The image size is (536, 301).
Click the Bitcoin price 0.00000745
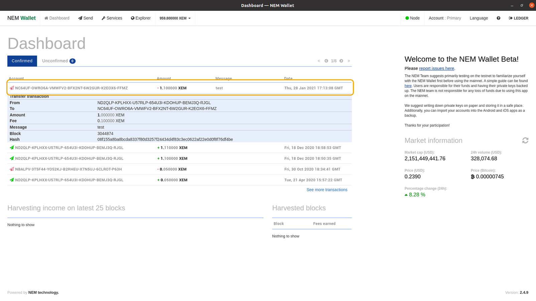(x=487, y=177)
